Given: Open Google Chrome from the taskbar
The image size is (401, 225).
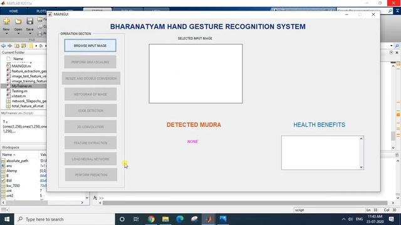Looking at the screenshot, I should [151, 219].
